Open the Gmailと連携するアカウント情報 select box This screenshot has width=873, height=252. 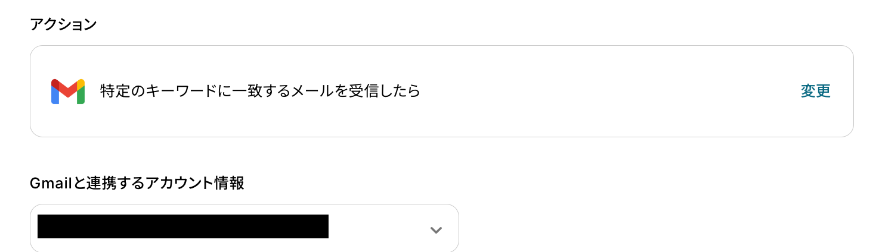tap(244, 228)
